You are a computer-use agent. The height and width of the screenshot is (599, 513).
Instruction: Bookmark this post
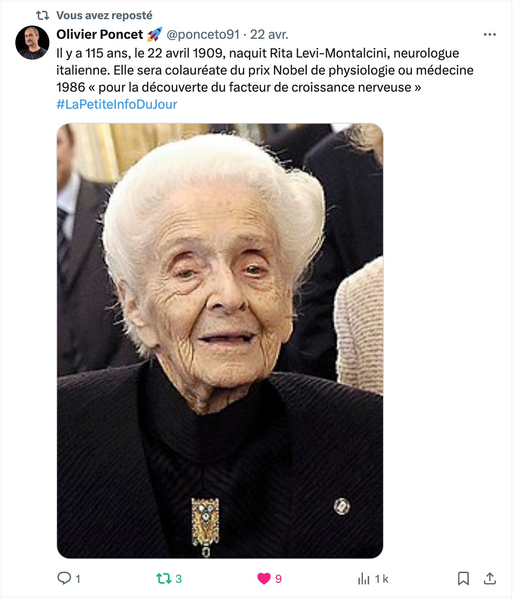pyautogui.click(x=463, y=579)
